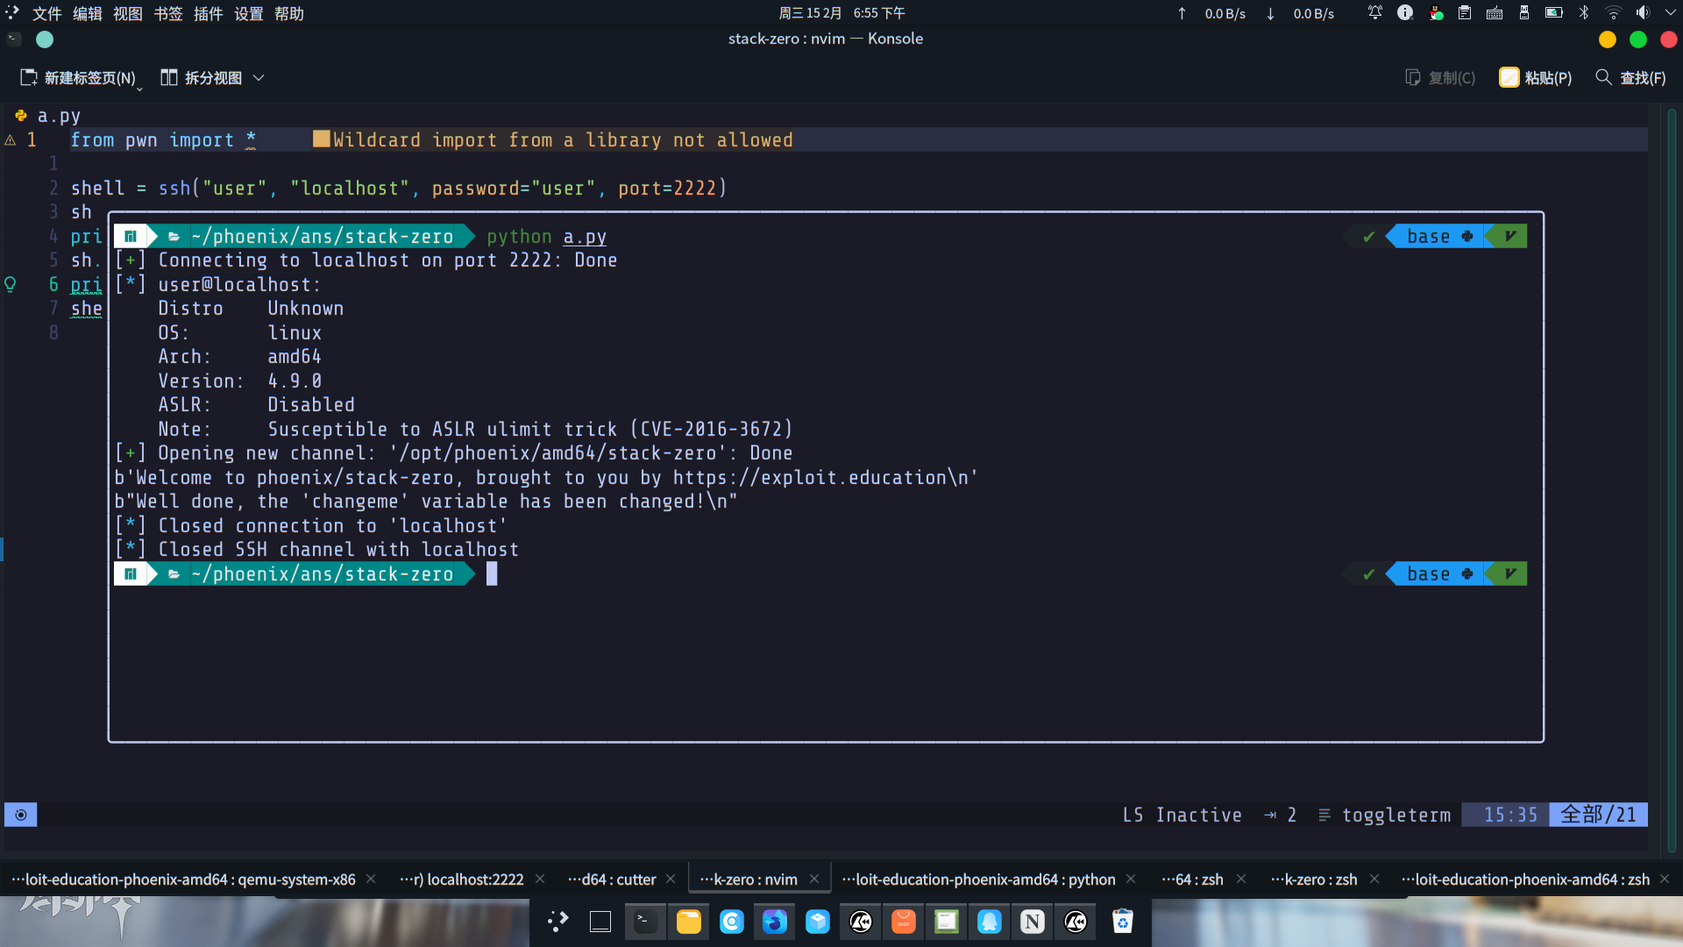Click the 粘贴 paste button
This screenshot has width=1683, height=947.
1536,78
